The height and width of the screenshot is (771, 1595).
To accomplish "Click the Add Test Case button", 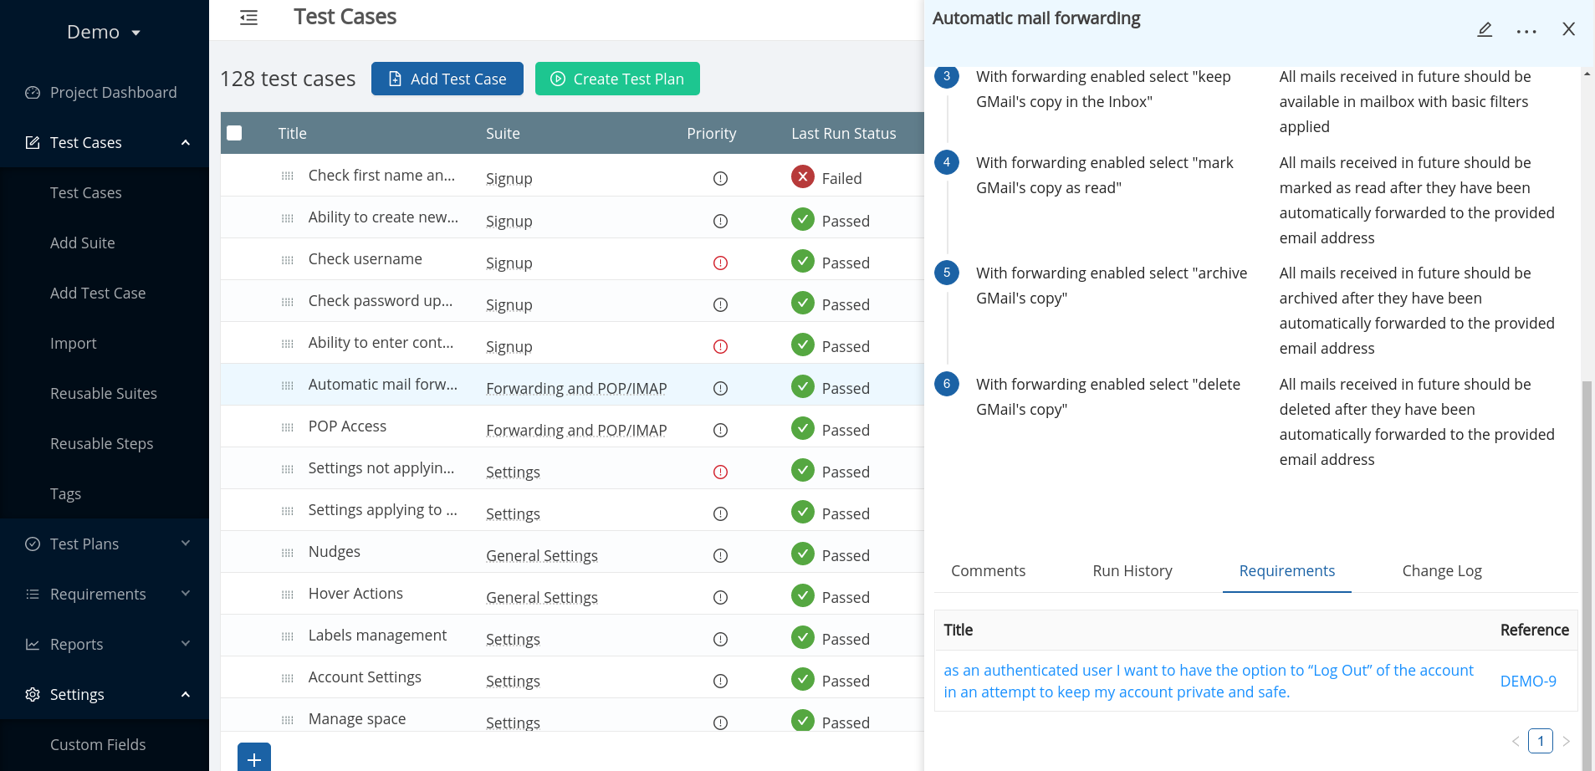I will click(447, 79).
